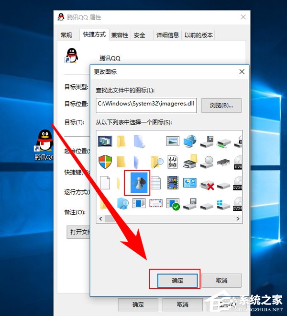Screen dimensions: 287x316
Task: Click the icon list scroll left arrow
Action: pyautogui.click(x=100, y=219)
